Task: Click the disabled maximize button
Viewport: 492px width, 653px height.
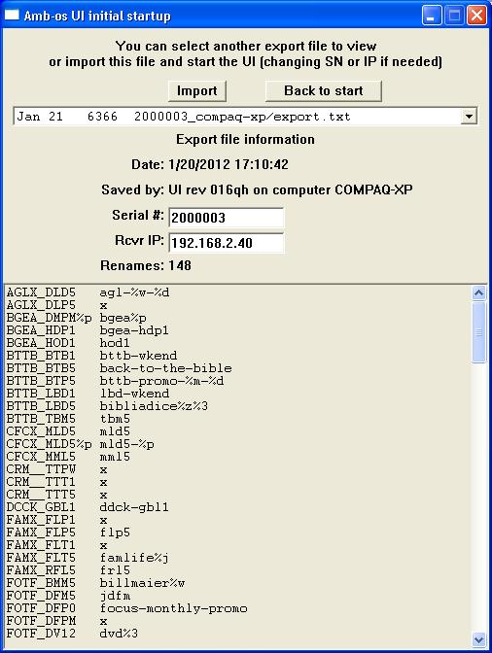Action: click(x=454, y=16)
